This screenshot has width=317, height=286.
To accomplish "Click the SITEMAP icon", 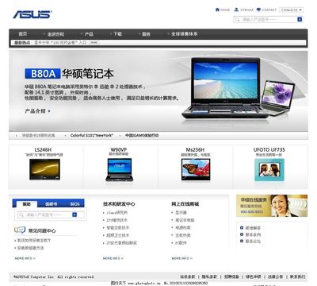I will click(x=236, y=10).
